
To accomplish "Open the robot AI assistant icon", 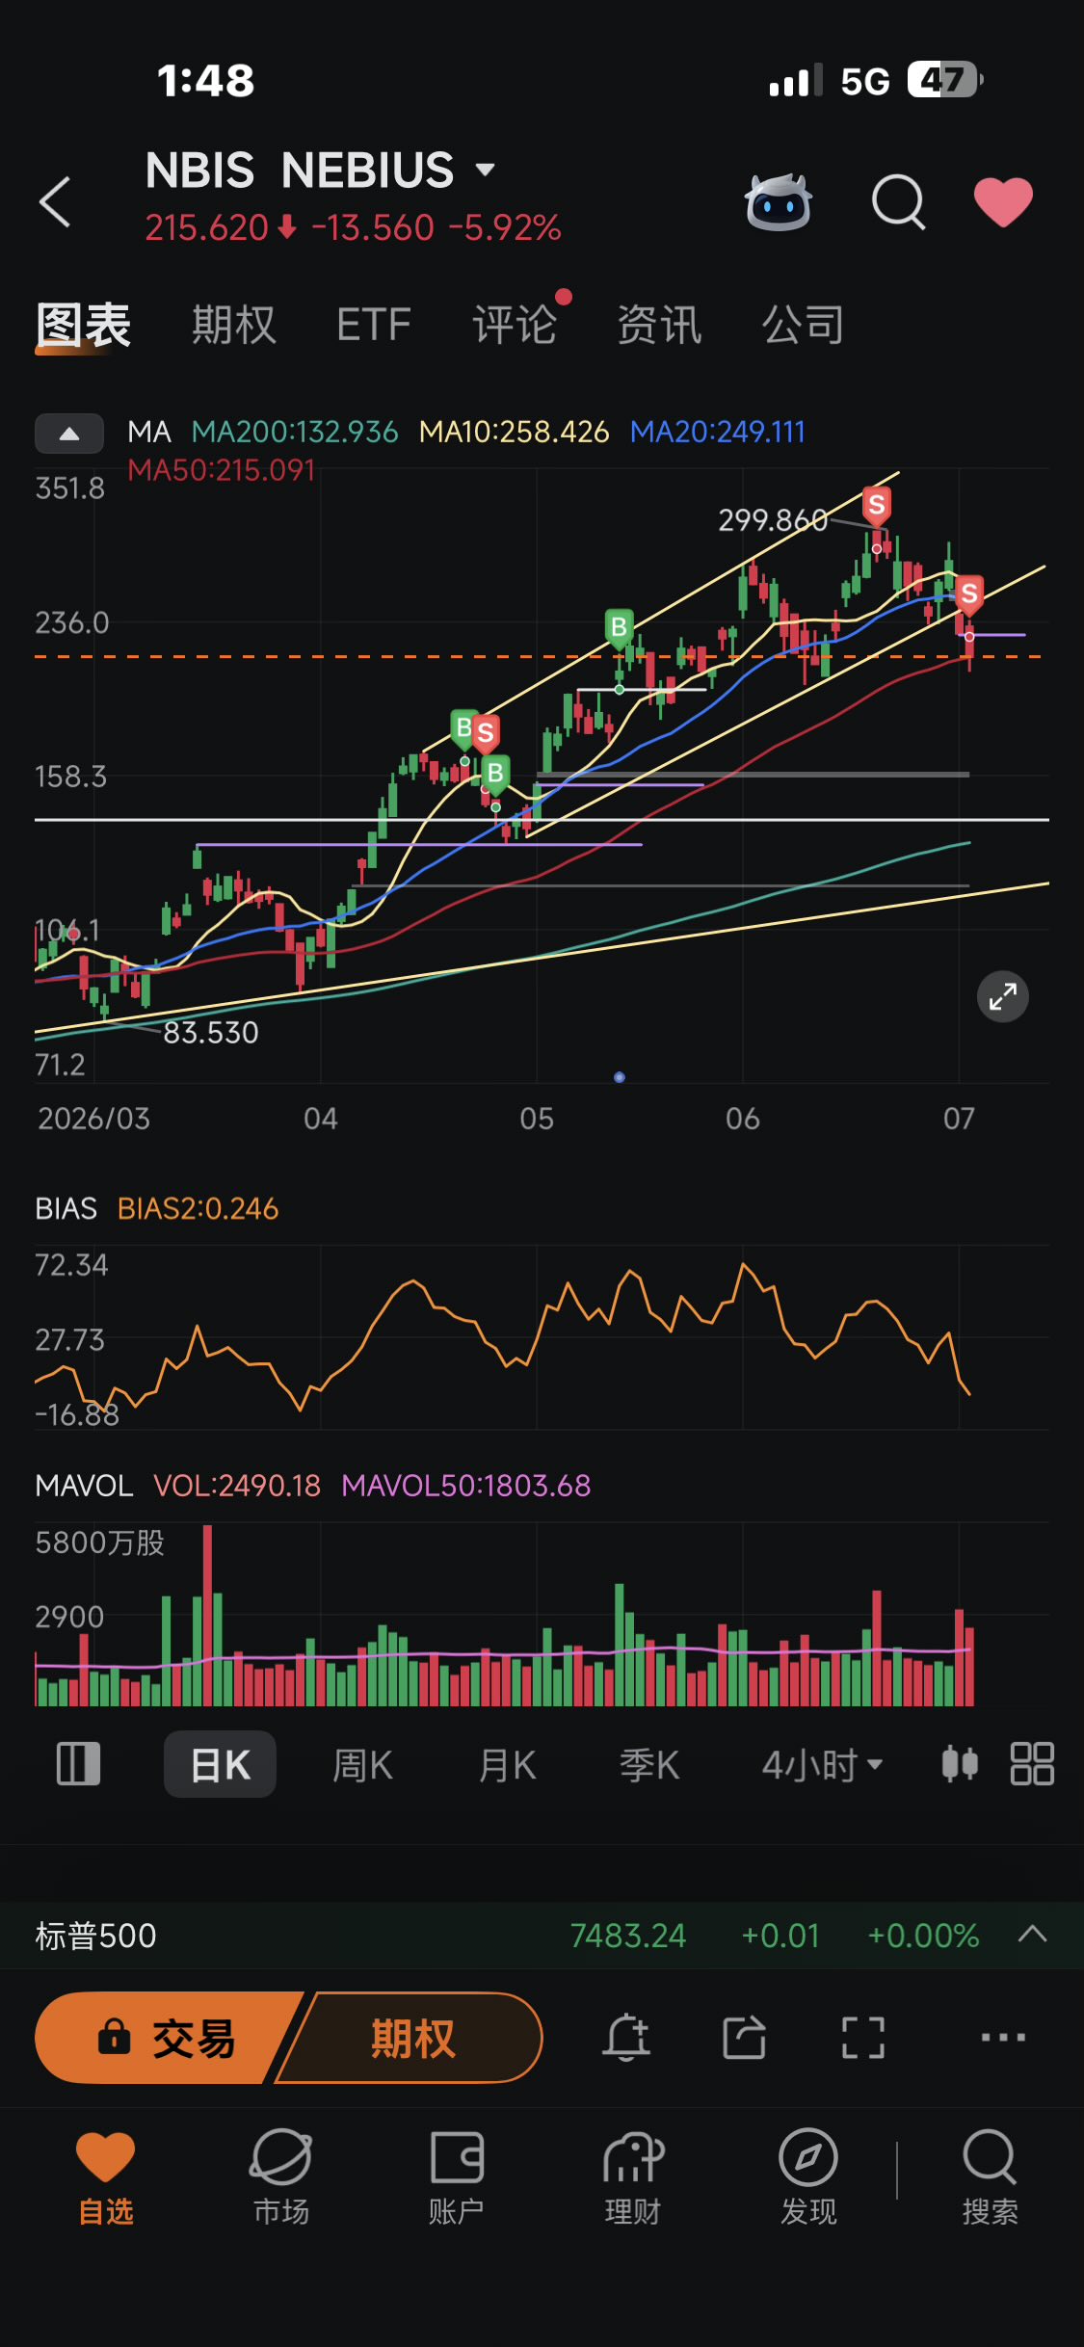I will tap(779, 202).
